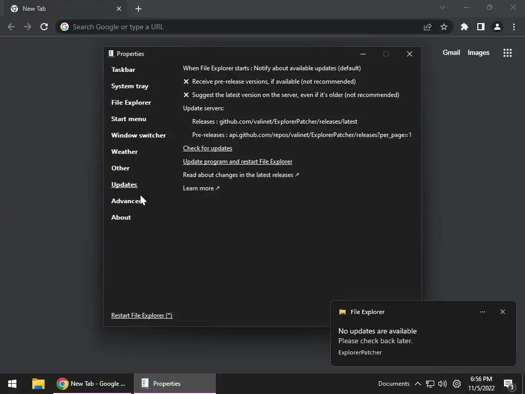Bookmark this tab with star icon
This screenshot has height=394, width=525.
point(444,27)
